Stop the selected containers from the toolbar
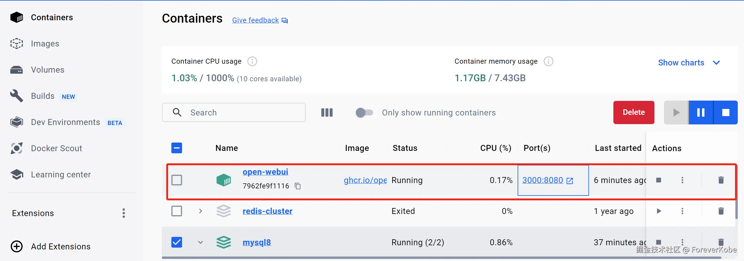 [726, 112]
